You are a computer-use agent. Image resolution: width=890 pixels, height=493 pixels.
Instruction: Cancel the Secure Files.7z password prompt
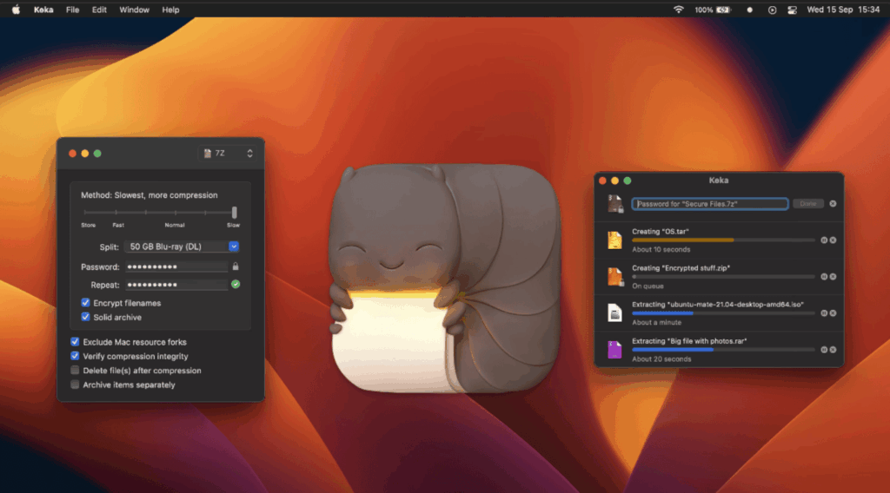[833, 203]
